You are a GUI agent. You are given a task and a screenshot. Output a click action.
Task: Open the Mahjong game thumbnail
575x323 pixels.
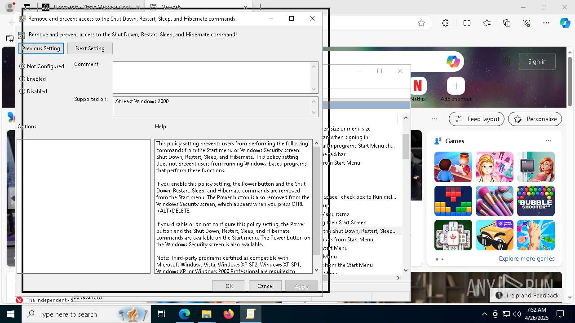[x=453, y=235]
